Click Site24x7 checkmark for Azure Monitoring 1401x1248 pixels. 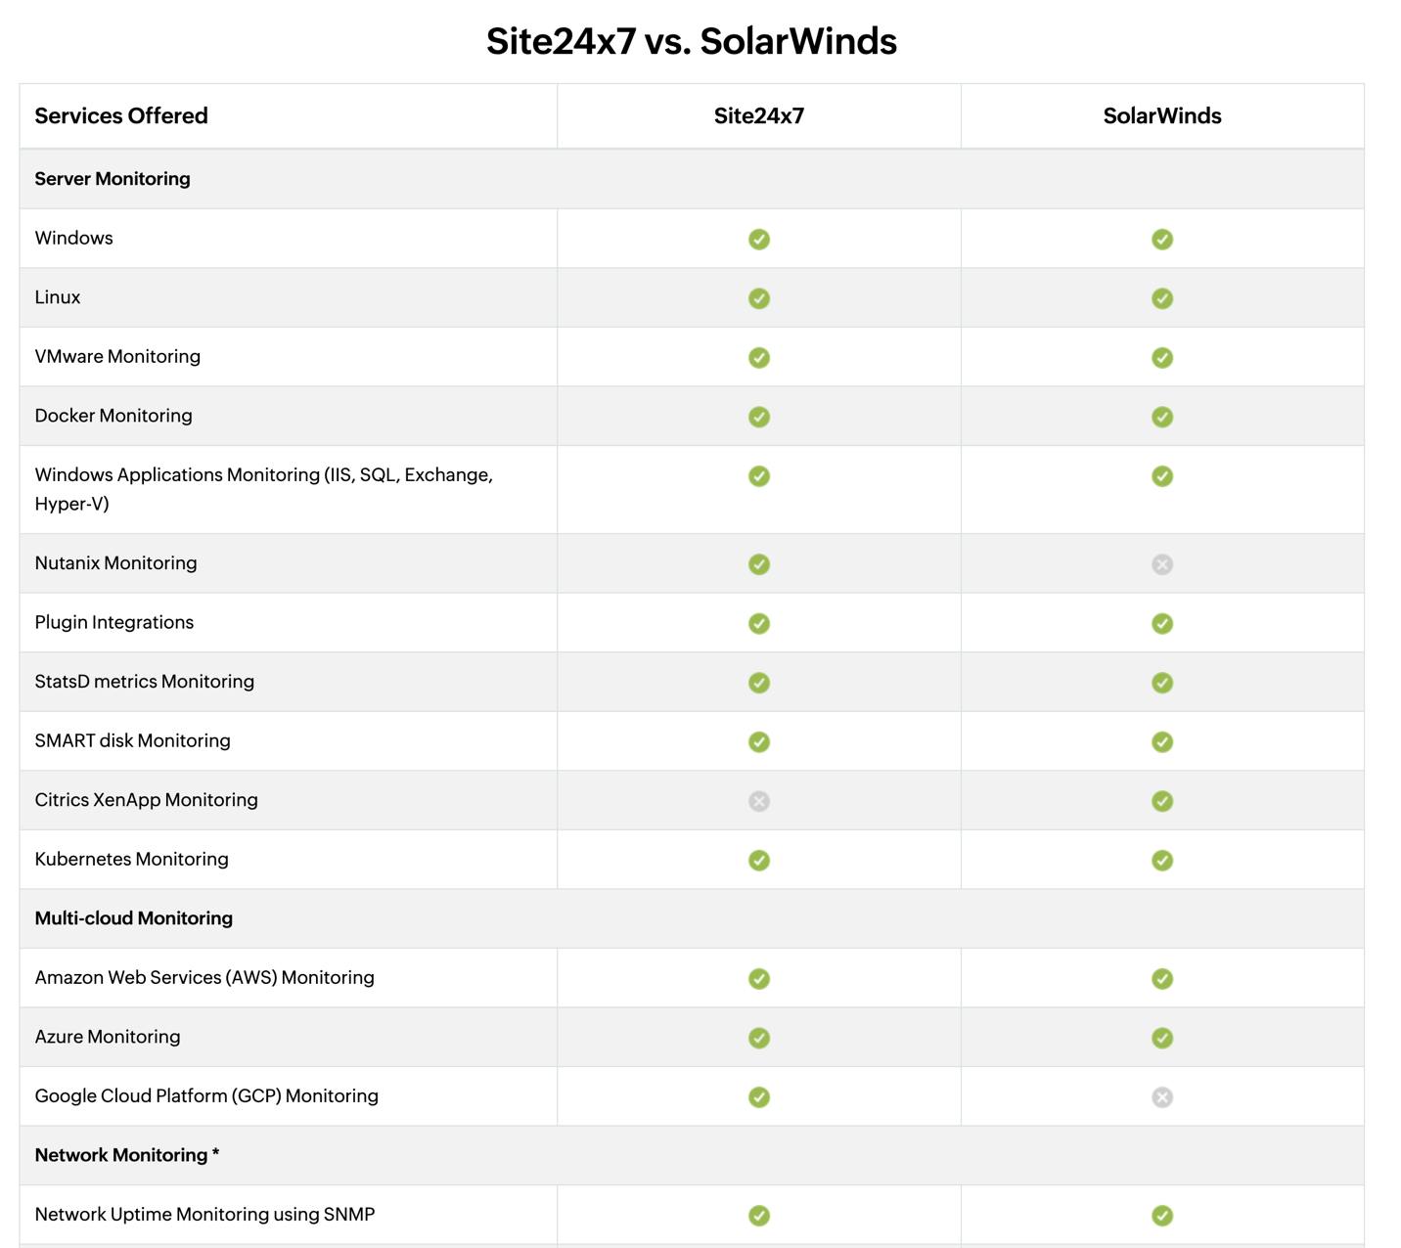759,1038
